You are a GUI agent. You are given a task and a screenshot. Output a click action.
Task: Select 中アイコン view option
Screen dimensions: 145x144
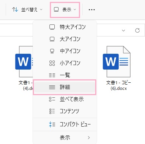pos(65,51)
